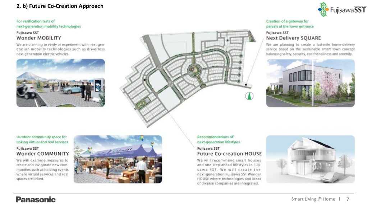This screenshot has width=368, height=207.
Task: Click 'Fujisawa SST' label above Wonder COMMUNITY
Action: [27, 148]
